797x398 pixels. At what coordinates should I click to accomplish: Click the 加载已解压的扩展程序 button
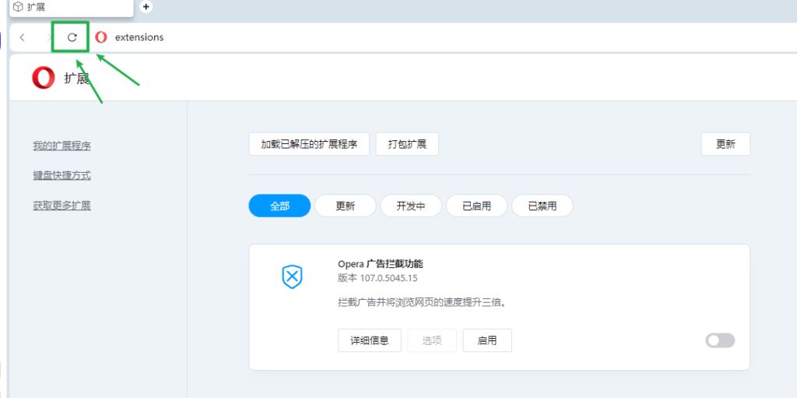[x=309, y=144]
